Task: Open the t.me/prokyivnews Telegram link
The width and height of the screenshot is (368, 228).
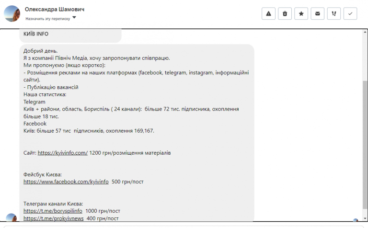Action: click(x=54, y=218)
